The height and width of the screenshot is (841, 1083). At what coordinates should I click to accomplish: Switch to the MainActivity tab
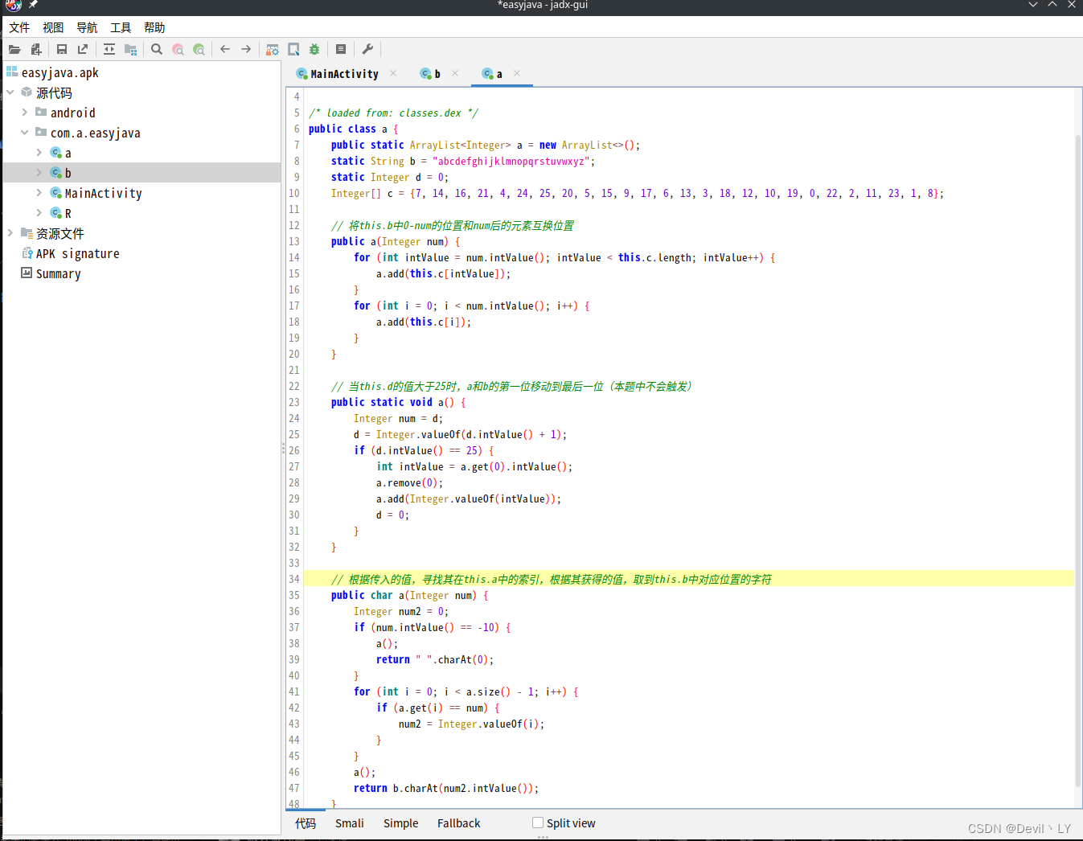pos(344,74)
